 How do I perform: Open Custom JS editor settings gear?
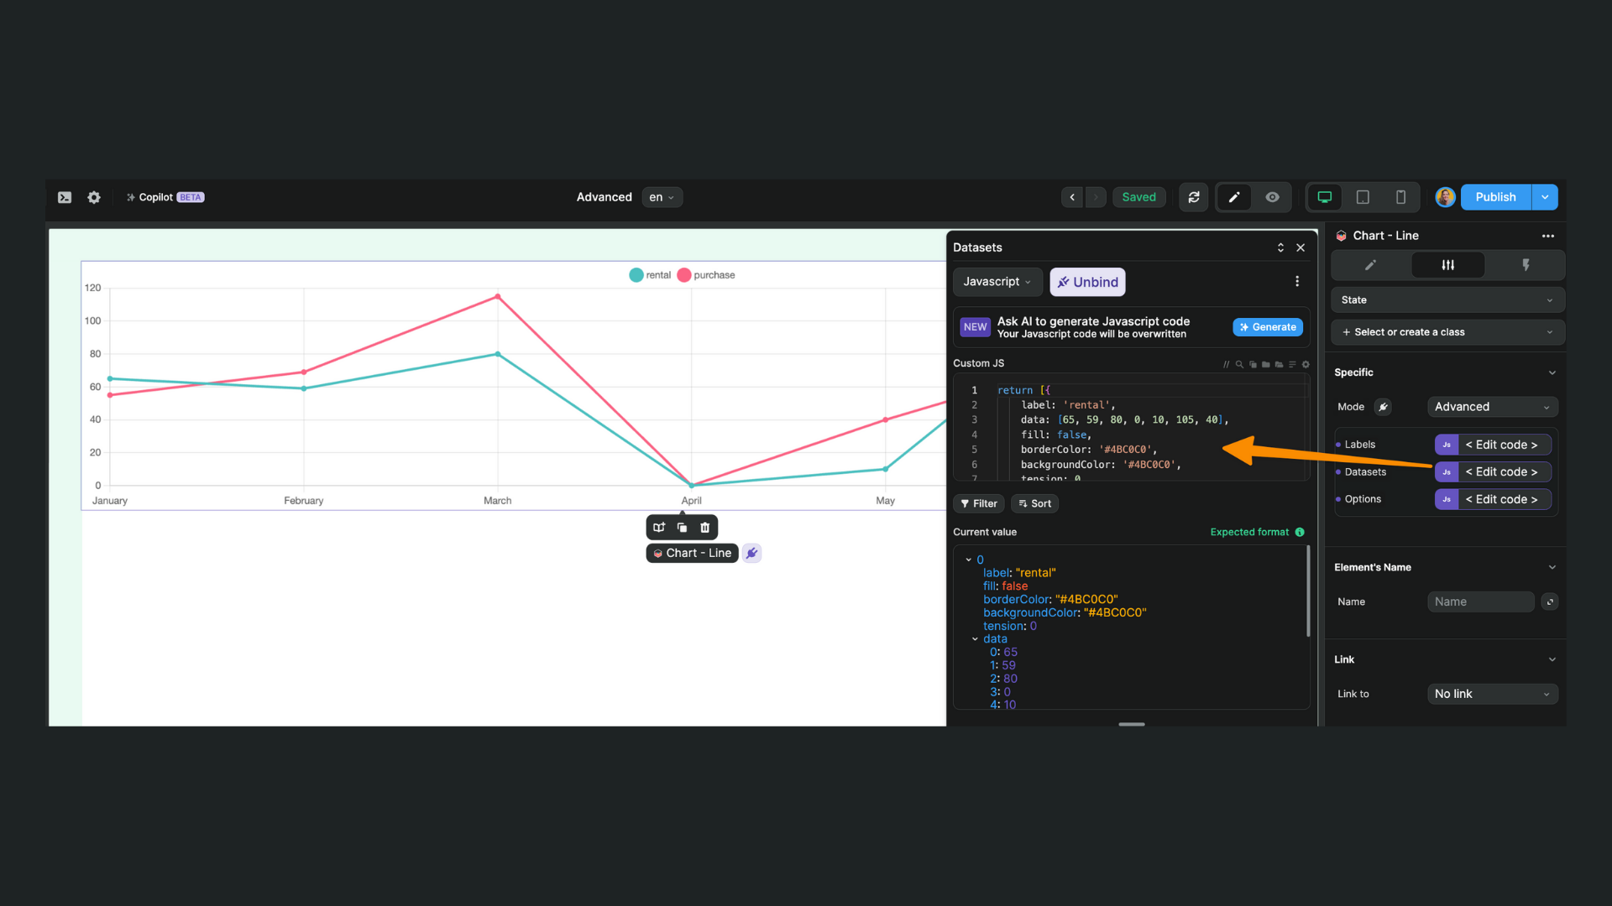pyautogui.click(x=1306, y=364)
